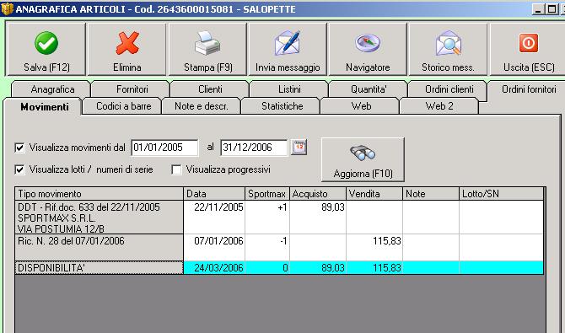Image resolution: width=565 pixels, height=333 pixels.
Task: Open Storico mess. envelope magnifier button
Action: click(448, 49)
